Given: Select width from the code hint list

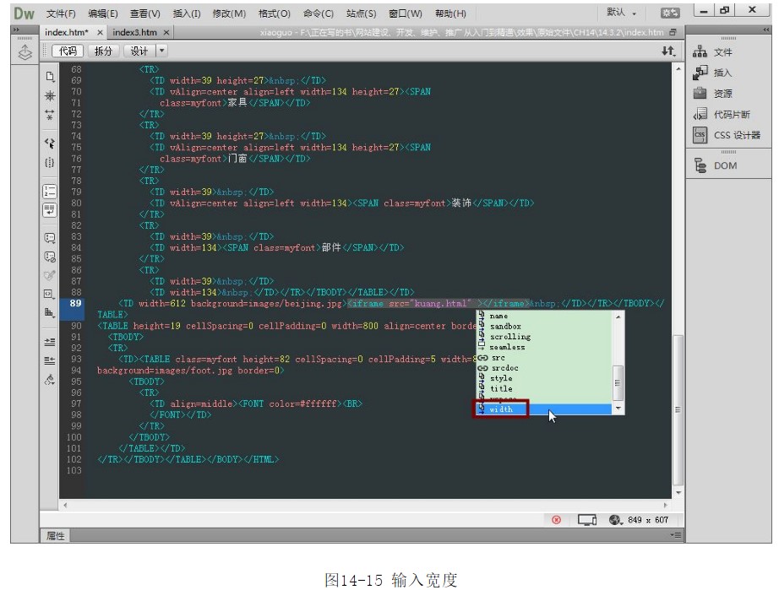Looking at the screenshot, I should [x=501, y=409].
